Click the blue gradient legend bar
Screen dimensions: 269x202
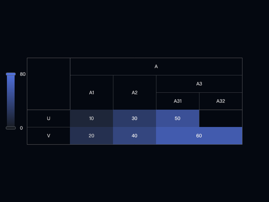(x=11, y=101)
